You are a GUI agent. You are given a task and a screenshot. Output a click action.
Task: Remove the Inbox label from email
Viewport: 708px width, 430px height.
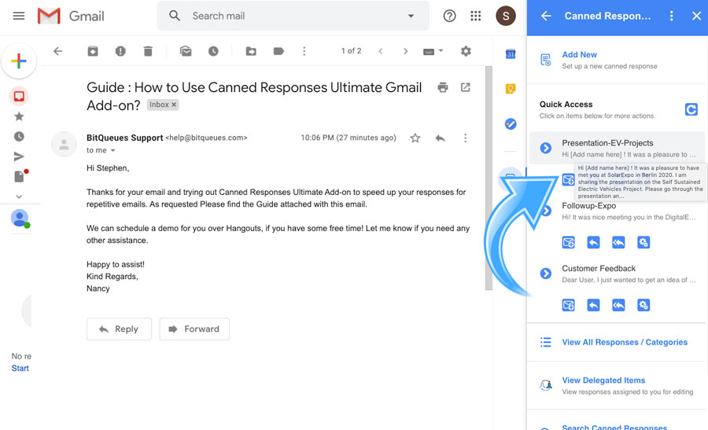[x=175, y=105]
